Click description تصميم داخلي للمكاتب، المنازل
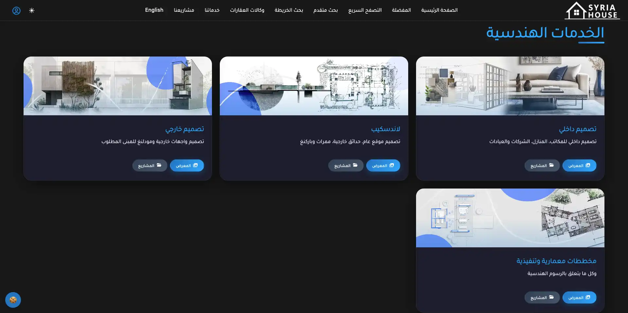This screenshot has height=313, width=628. [x=543, y=141]
